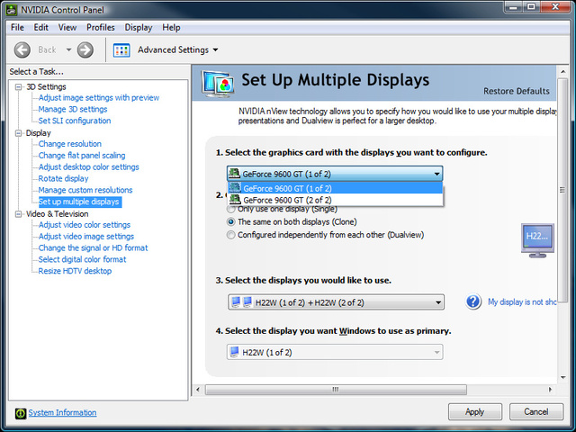Open Manage custom resolutions task
The image size is (576, 432).
[x=85, y=190]
